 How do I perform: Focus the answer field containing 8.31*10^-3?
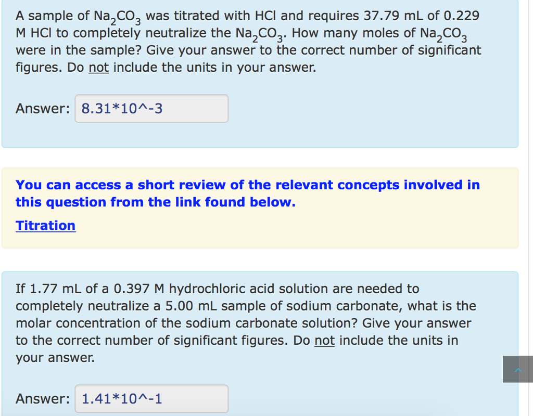pyautogui.click(x=151, y=109)
